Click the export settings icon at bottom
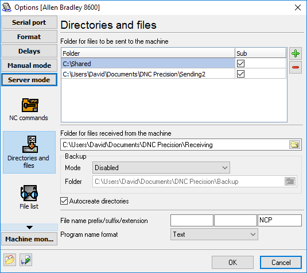Screen dimensions: 307x273 [26, 260]
